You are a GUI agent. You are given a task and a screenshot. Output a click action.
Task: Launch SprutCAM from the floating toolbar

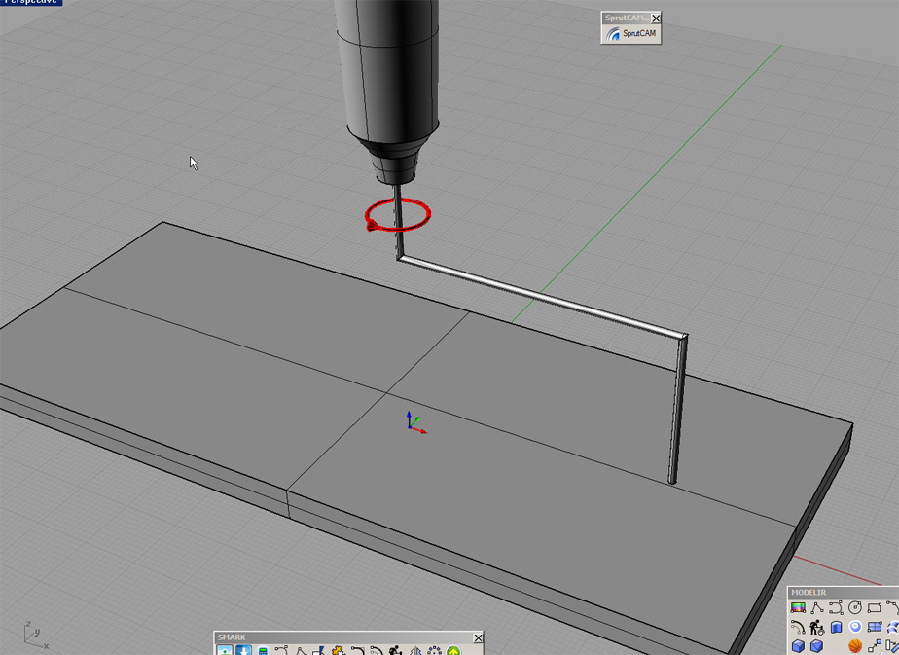tap(631, 34)
